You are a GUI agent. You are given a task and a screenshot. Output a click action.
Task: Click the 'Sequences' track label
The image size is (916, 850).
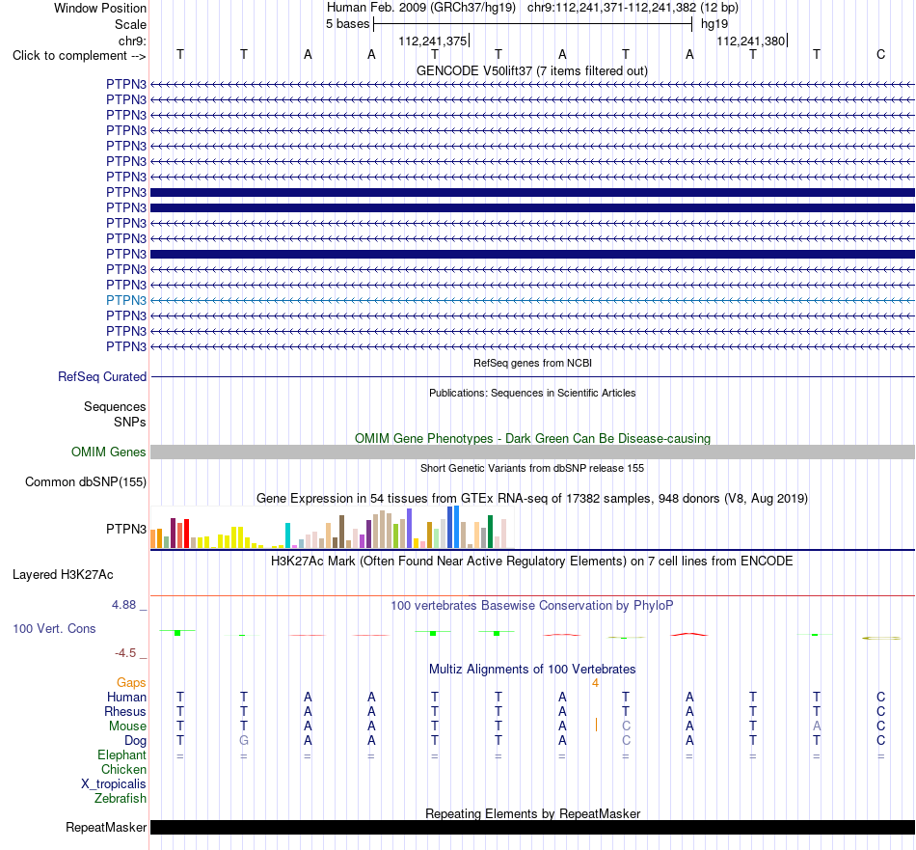coord(115,407)
